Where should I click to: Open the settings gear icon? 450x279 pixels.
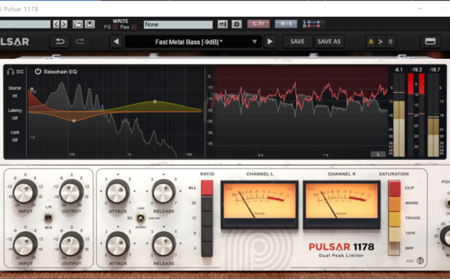[236, 25]
